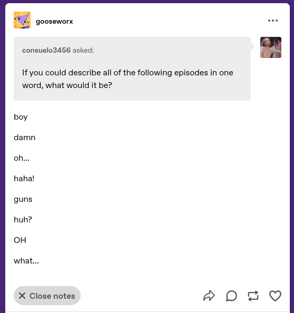Click the word 'damn' in the answer
Image resolution: width=294 pixels, height=313 pixels.
click(25, 138)
